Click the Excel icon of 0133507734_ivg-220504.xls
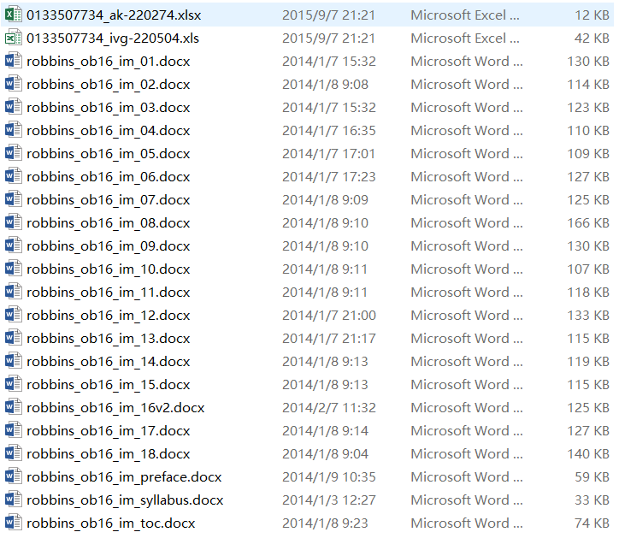Image resolution: width=619 pixels, height=544 pixels. coord(13,38)
